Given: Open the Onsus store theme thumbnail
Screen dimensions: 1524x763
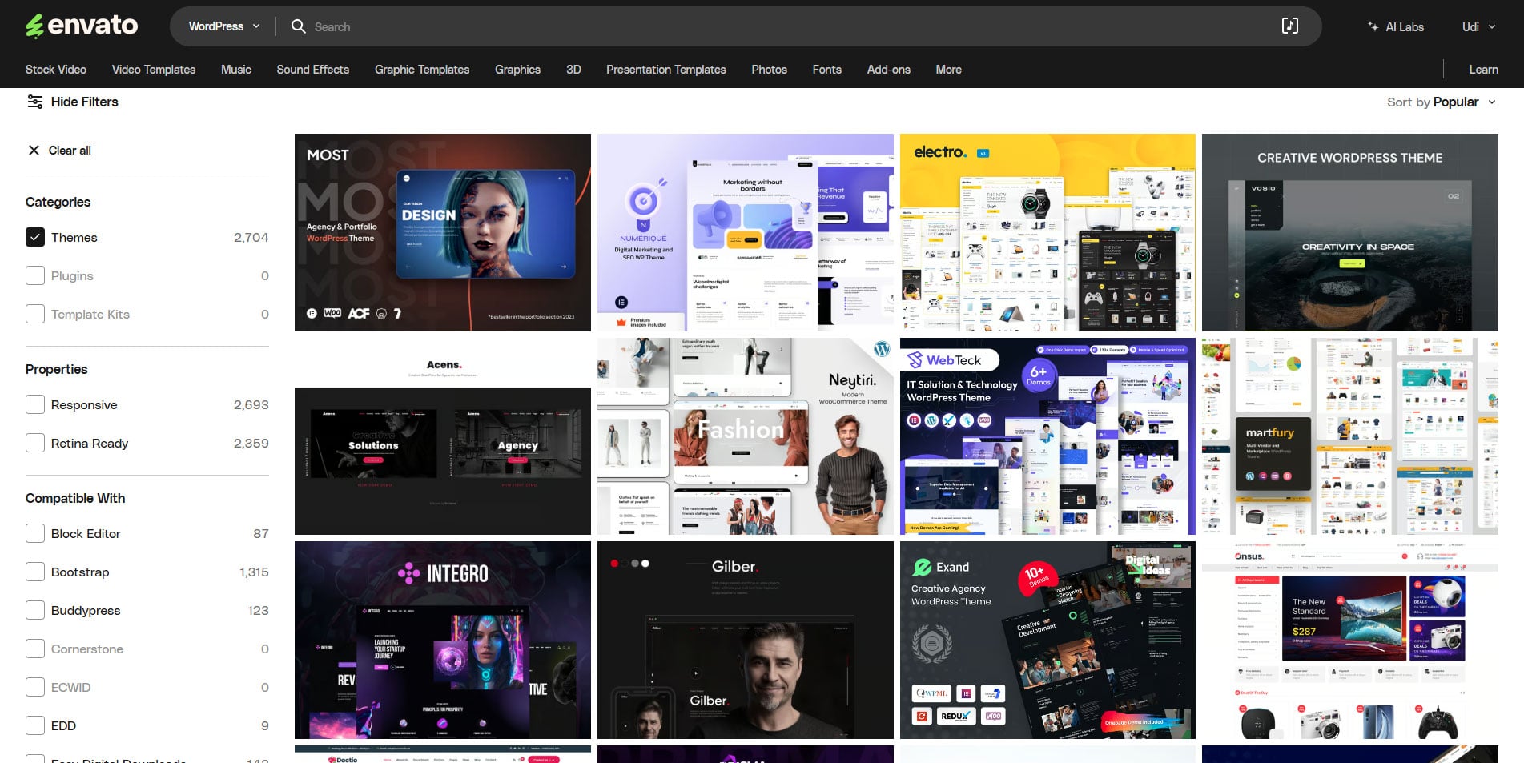Looking at the screenshot, I should [1350, 640].
